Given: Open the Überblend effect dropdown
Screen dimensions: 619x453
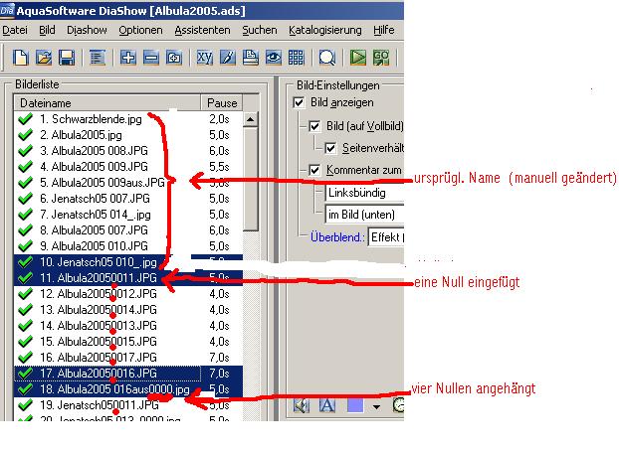Looking at the screenshot, I should (386, 237).
